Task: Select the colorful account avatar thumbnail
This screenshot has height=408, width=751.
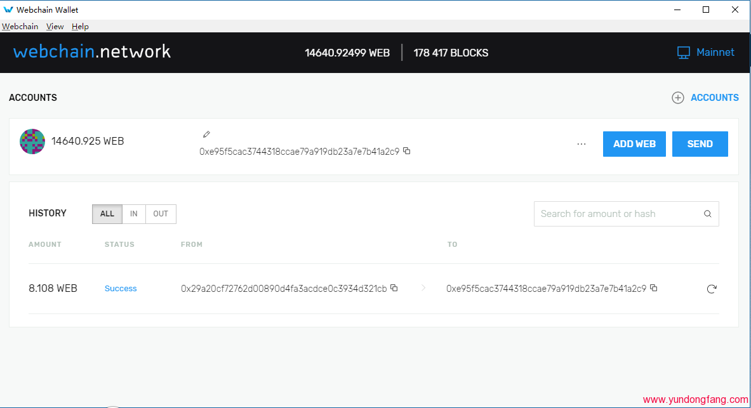Action: point(32,141)
